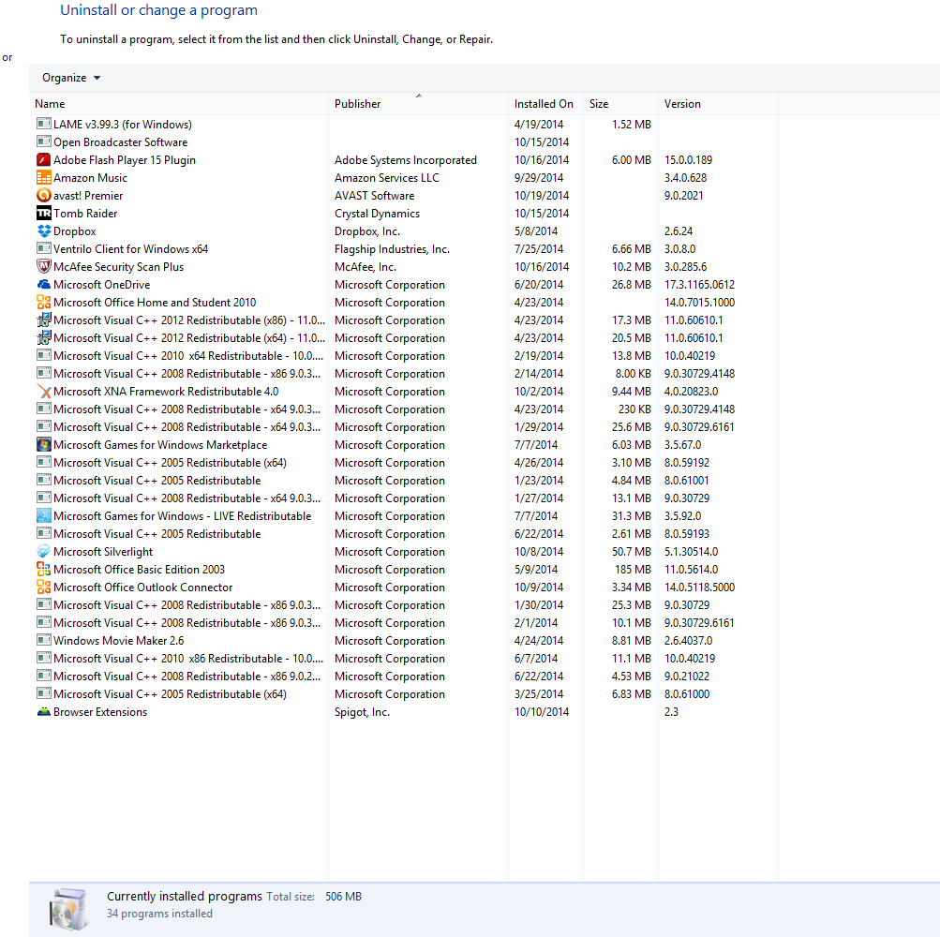The height and width of the screenshot is (937, 940).
Task: Click the Visual C++ 2012 Redistributable (x64) icon
Action: tap(44, 338)
